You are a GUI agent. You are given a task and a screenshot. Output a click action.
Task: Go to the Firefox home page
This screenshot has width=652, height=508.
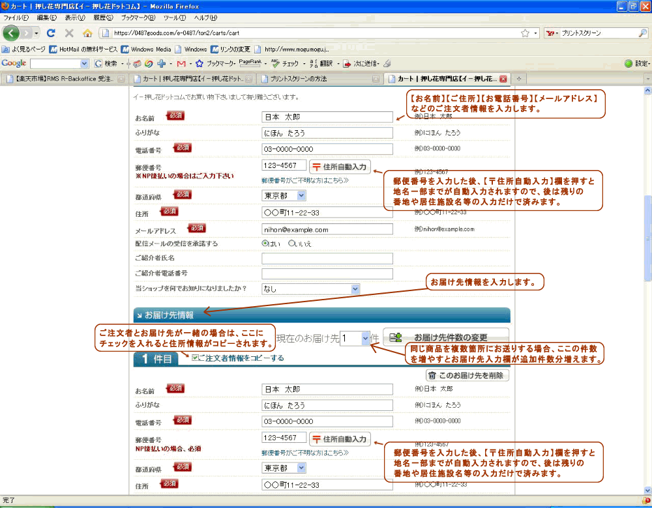click(87, 33)
